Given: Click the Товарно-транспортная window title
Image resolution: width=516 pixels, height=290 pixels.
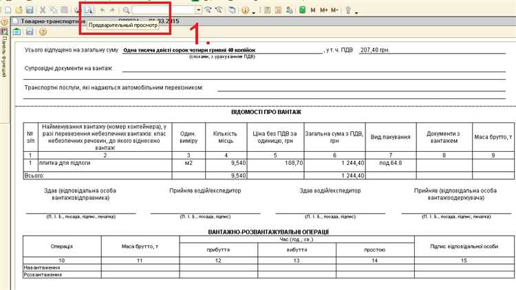Looking at the screenshot, I should click(x=53, y=21).
